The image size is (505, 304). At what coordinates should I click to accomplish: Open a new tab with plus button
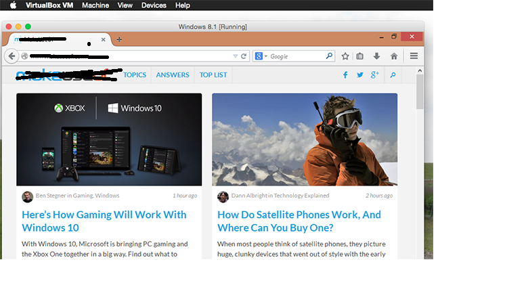(x=119, y=39)
